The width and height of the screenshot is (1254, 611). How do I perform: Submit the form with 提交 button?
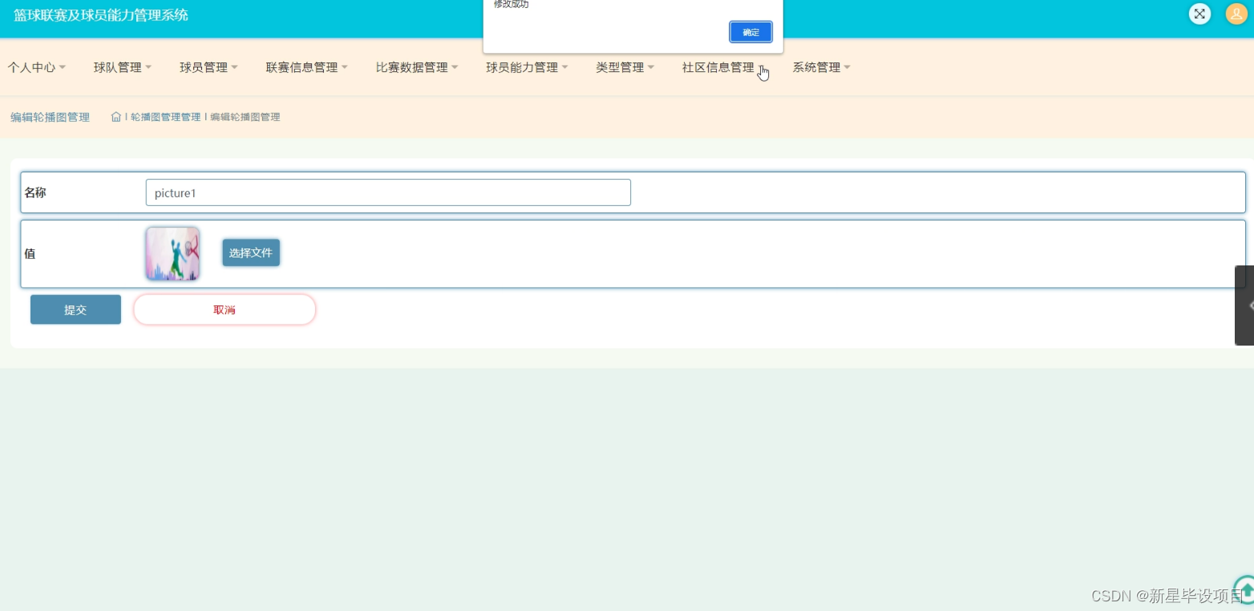click(75, 310)
